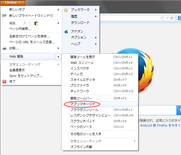
Task: Expand the 編集 submenu arrow
Action: pos(58,23)
